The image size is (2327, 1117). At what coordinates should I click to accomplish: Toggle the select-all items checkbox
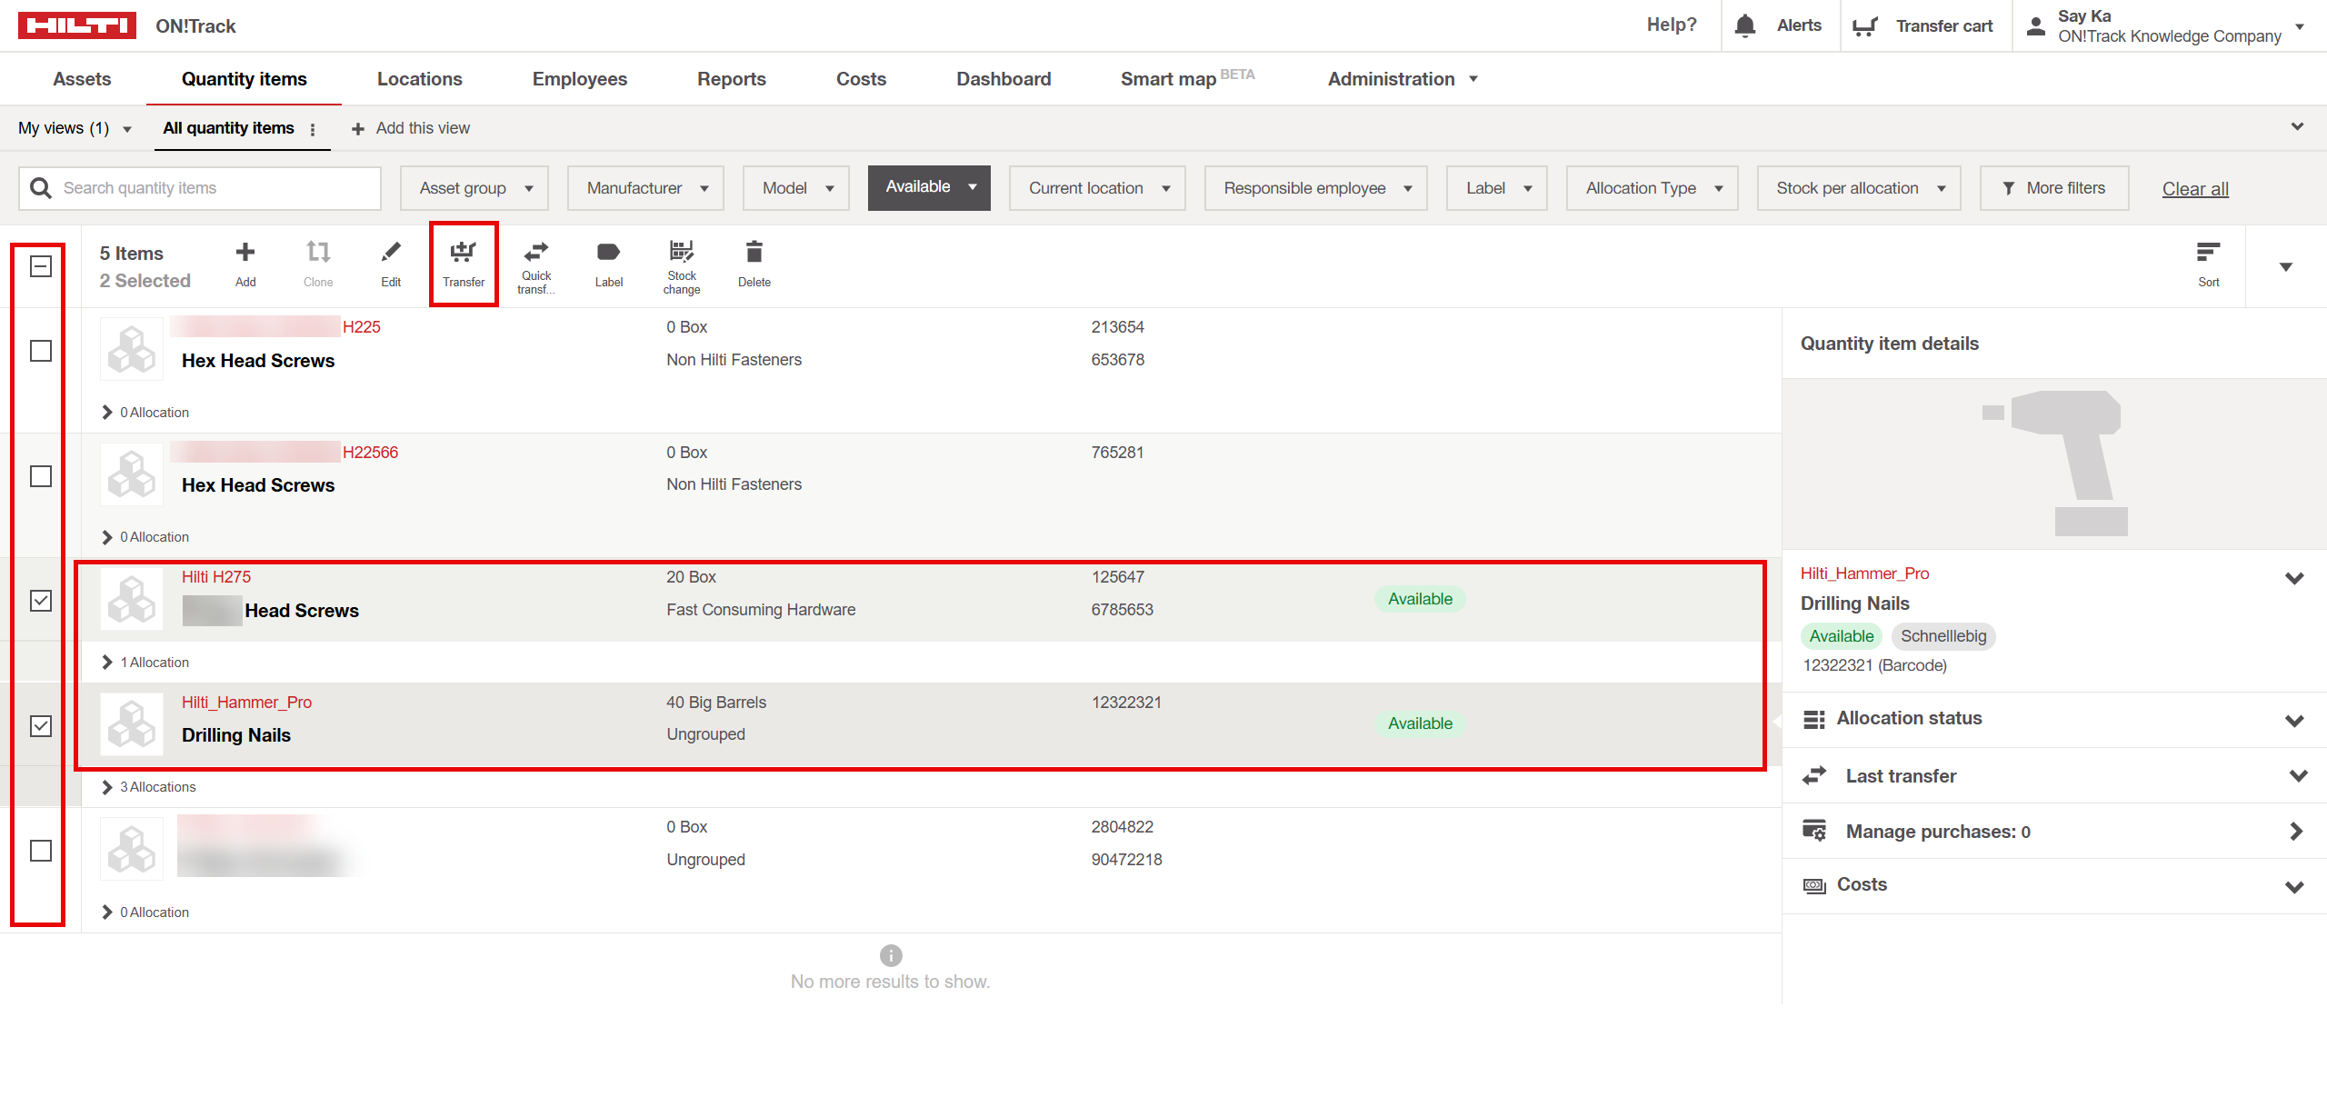(41, 266)
